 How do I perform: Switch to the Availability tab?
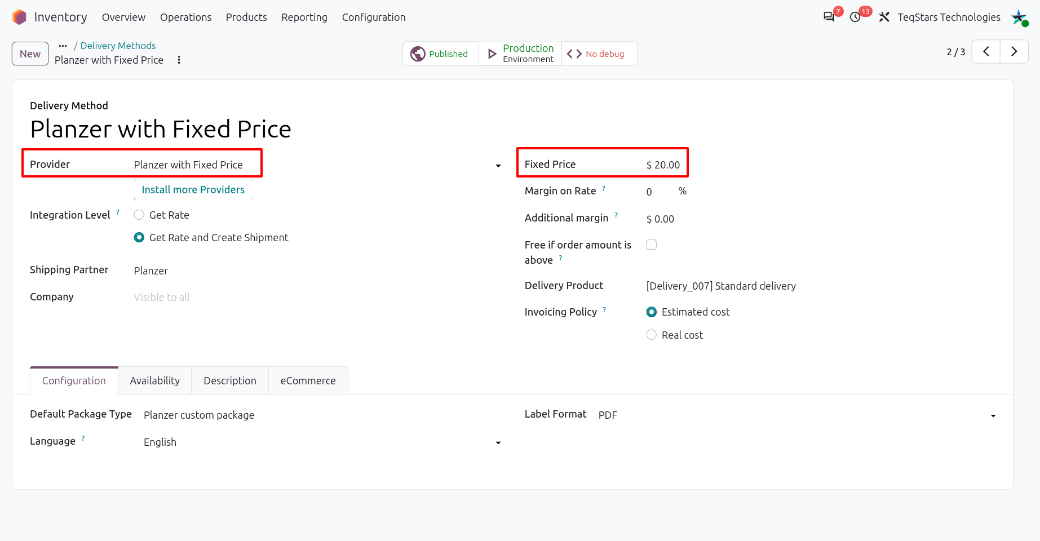(x=155, y=381)
